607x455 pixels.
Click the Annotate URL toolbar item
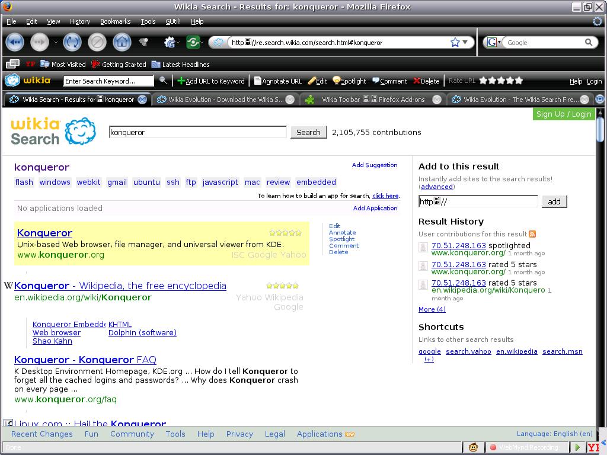point(277,81)
